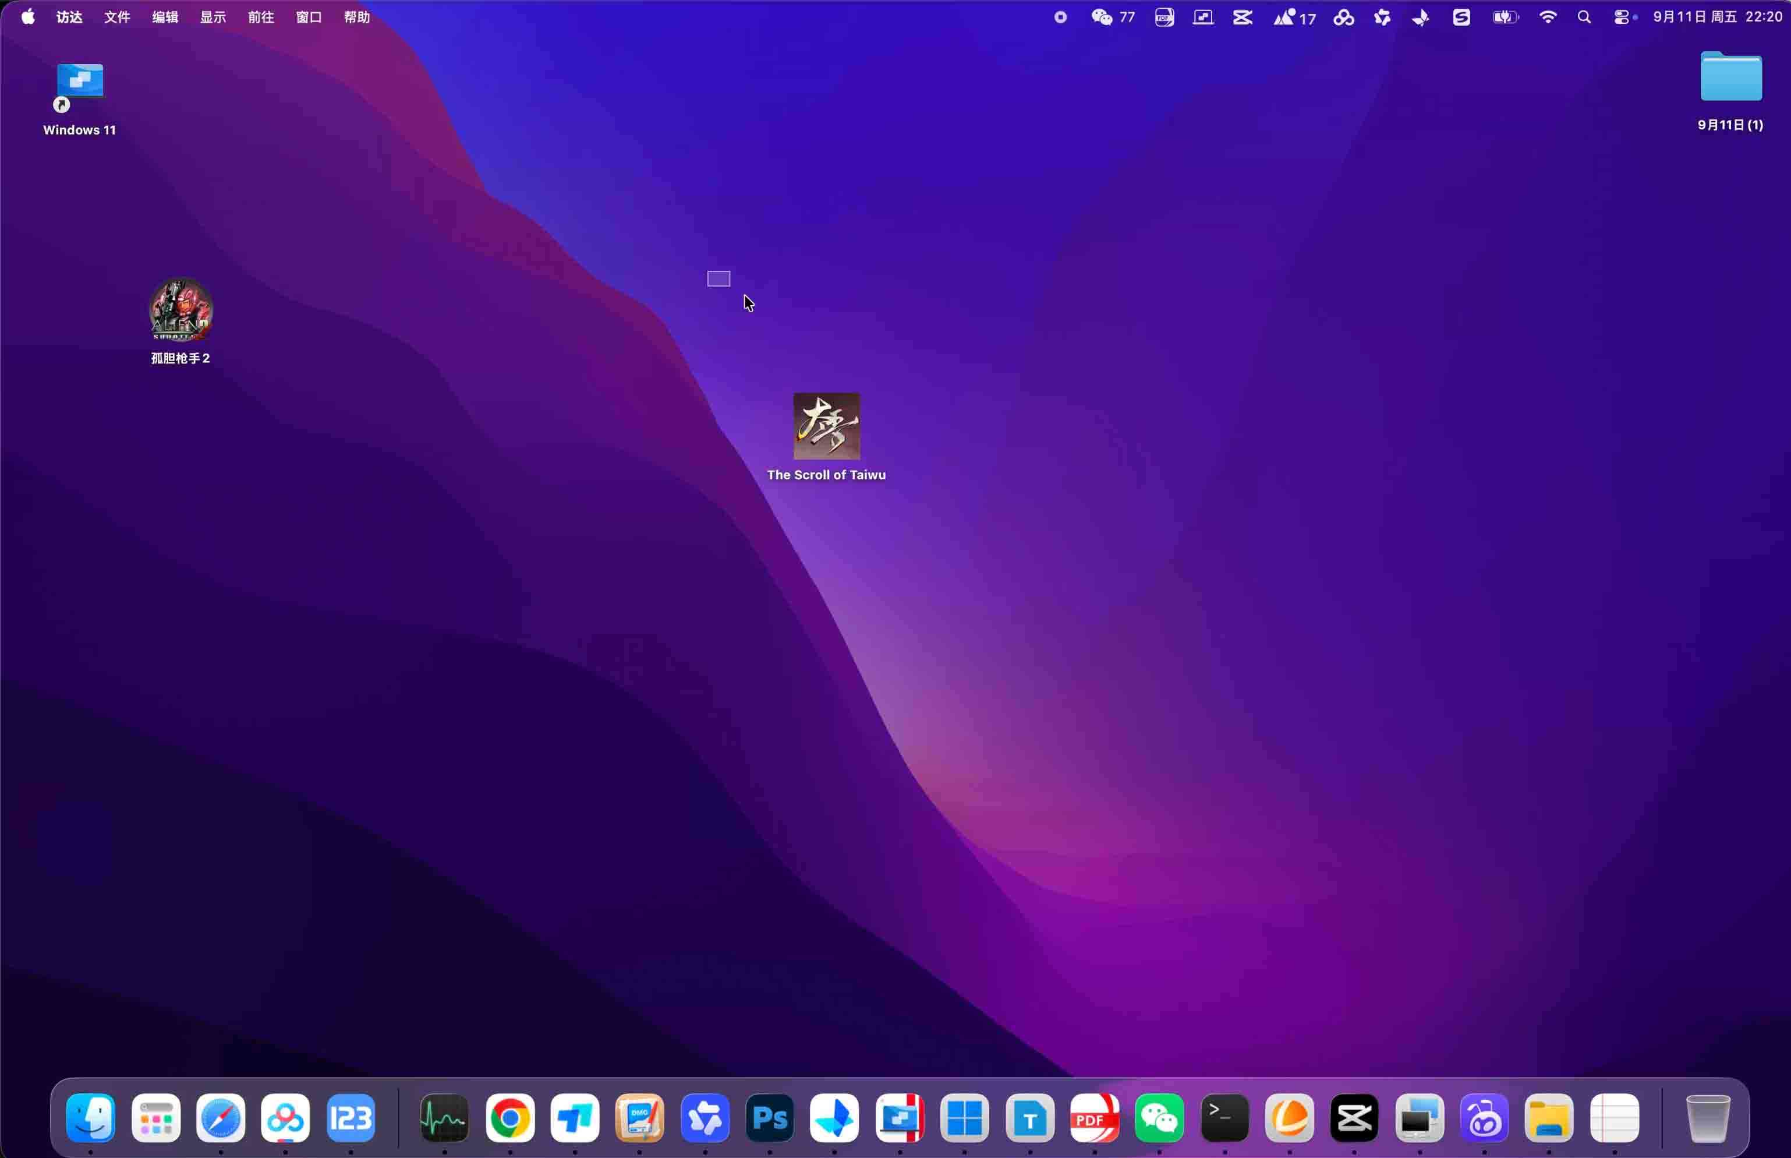This screenshot has height=1158, width=1791.
Task: Select the 9月11日 (1) folder
Action: pos(1731,91)
